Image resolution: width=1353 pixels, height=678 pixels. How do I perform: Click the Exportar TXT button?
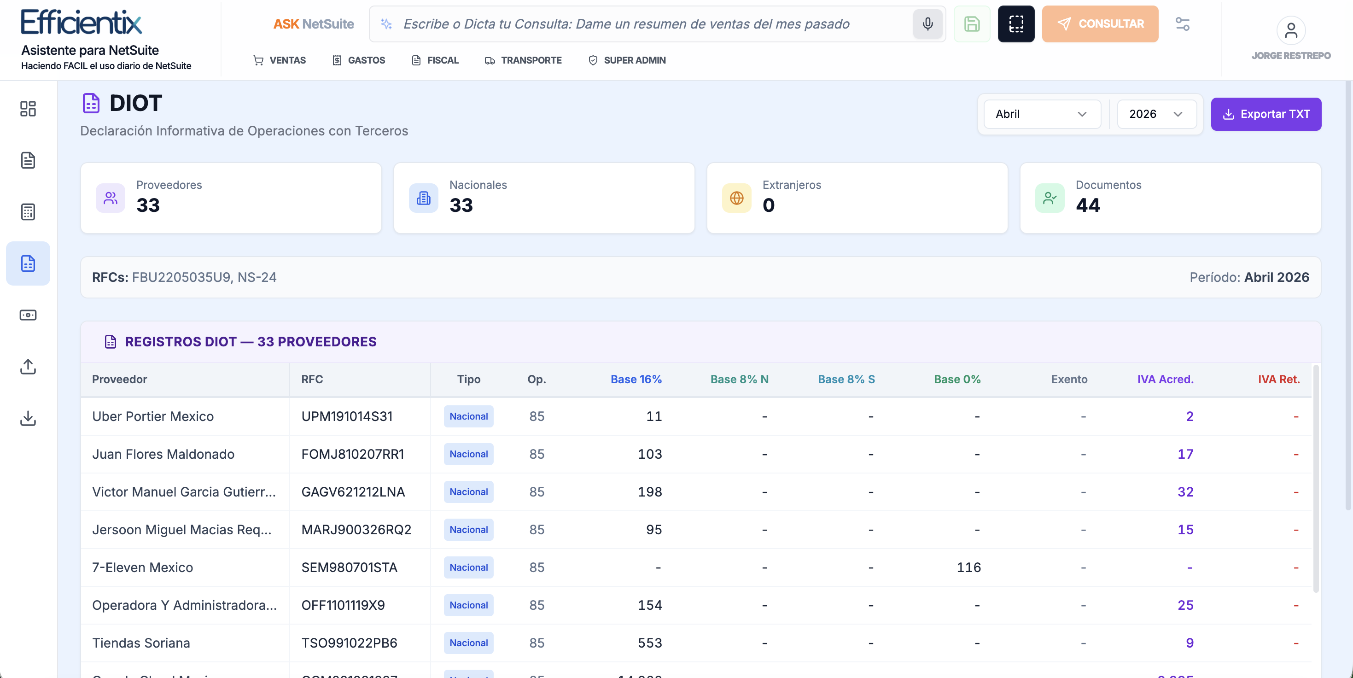(1266, 114)
